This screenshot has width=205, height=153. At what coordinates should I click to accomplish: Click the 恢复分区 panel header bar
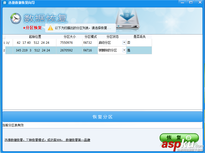click(102, 117)
